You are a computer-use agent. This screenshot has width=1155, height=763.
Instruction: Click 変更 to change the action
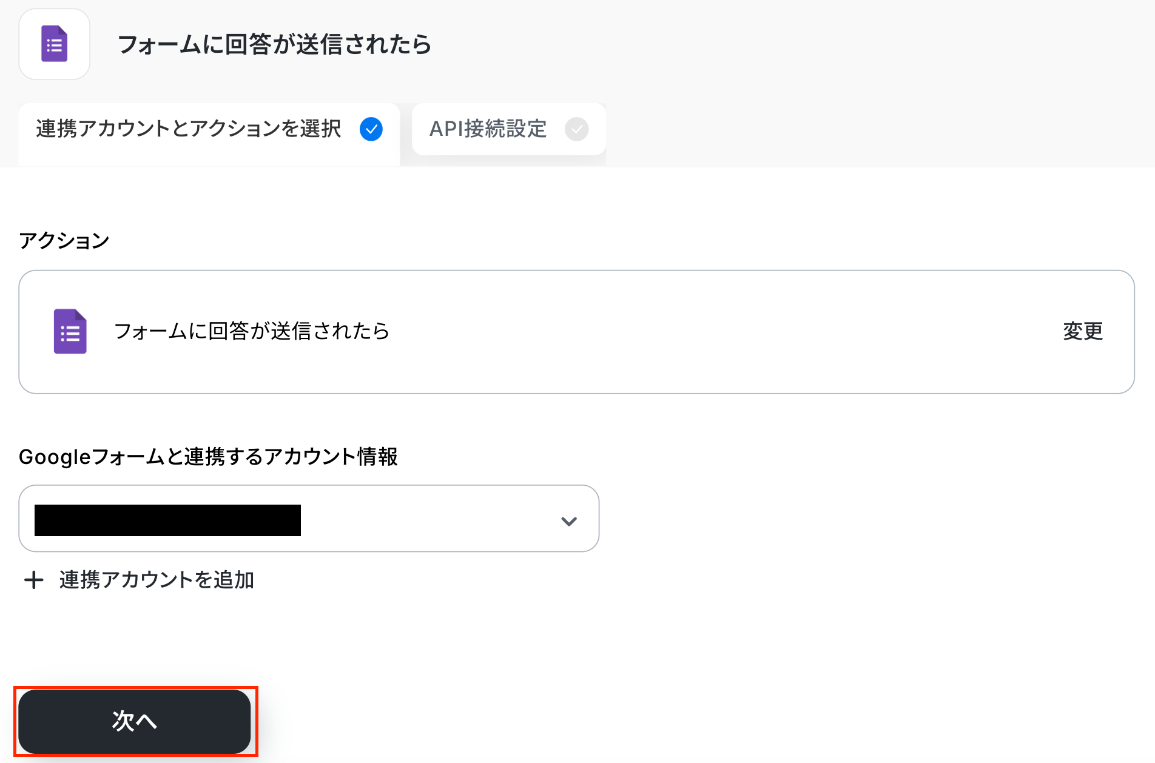pyautogui.click(x=1082, y=331)
